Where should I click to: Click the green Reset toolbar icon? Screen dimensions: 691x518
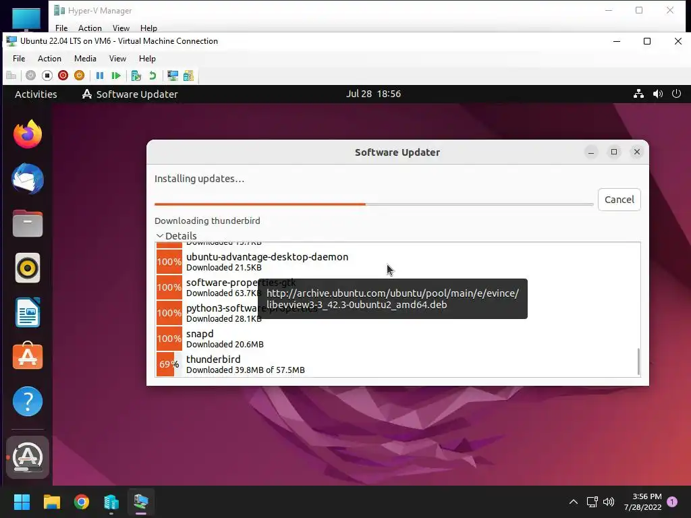point(116,76)
